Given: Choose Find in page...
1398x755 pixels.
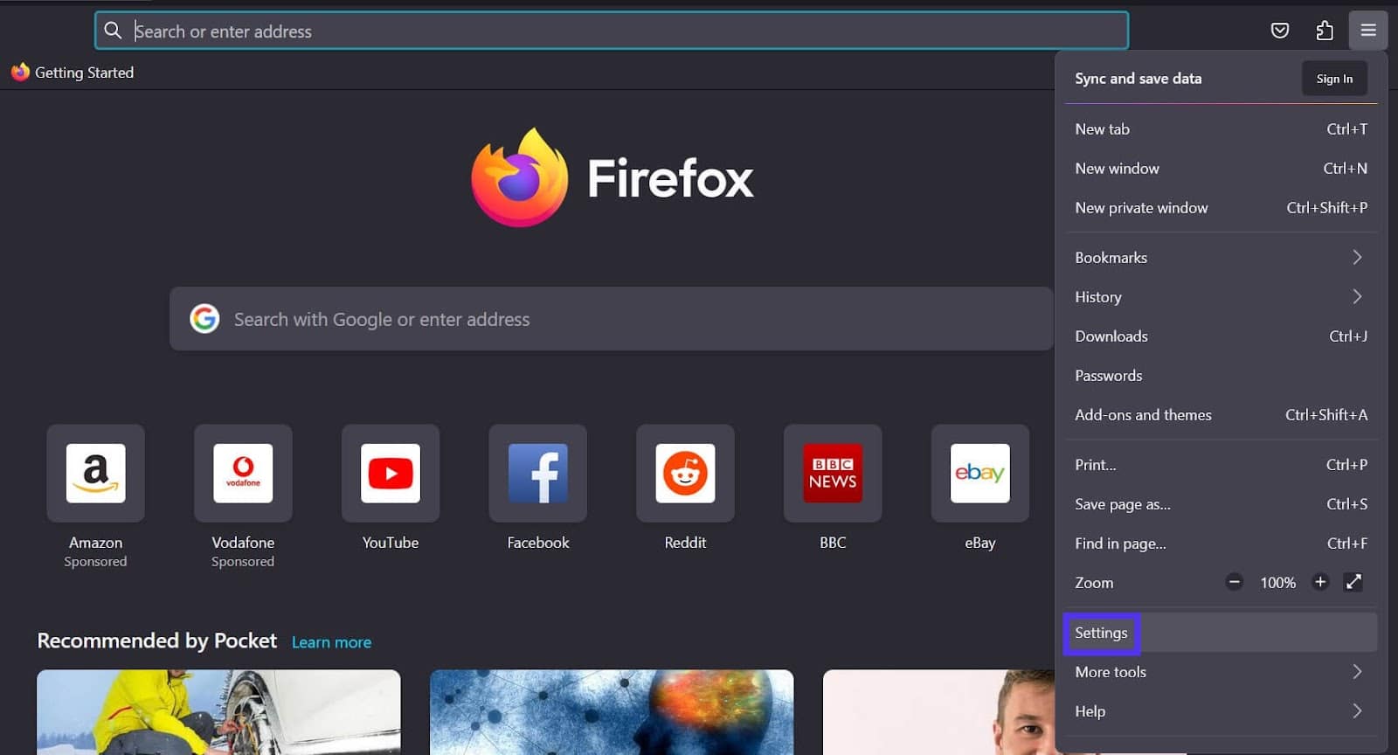Looking at the screenshot, I should click(1221, 543).
